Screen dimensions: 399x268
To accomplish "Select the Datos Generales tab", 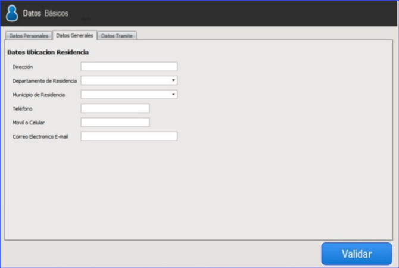I will point(74,35).
